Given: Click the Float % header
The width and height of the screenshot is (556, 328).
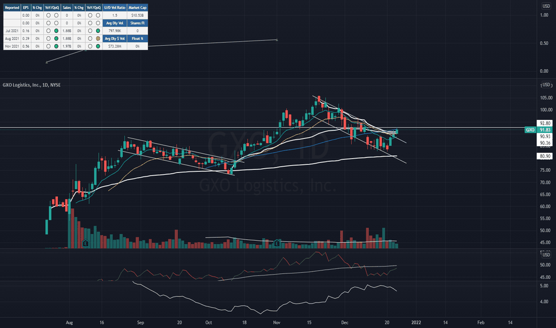Looking at the screenshot, I should [137, 38].
